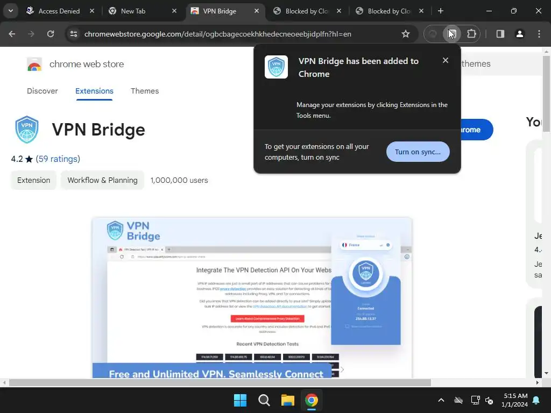Image resolution: width=551 pixels, height=413 pixels.
Task: Open the Windows Start menu
Action: click(x=241, y=400)
